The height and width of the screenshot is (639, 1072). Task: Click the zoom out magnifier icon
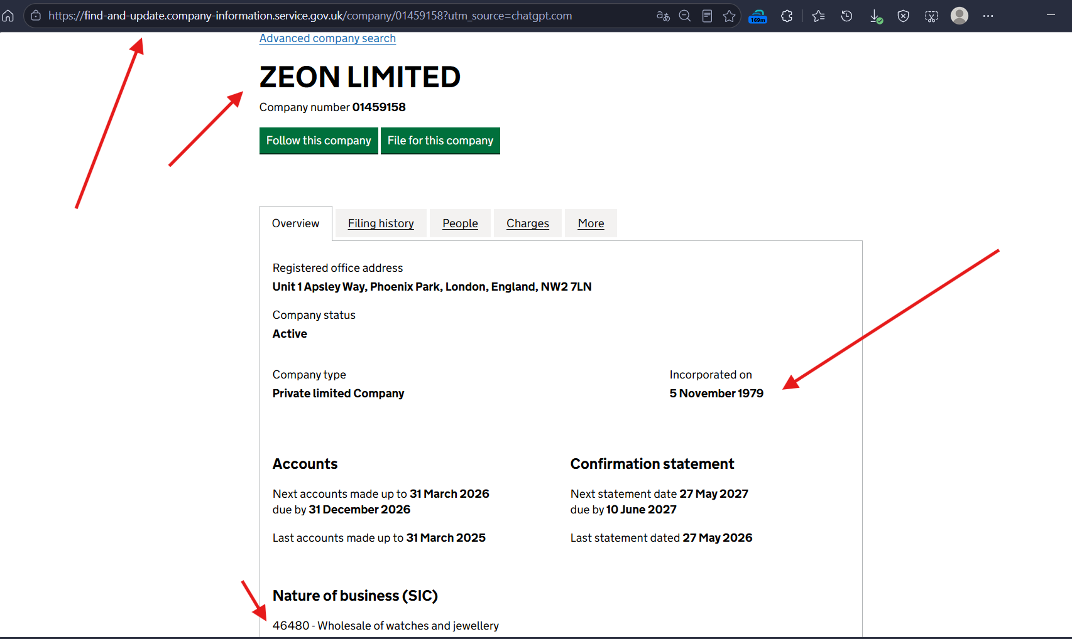pyautogui.click(x=685, y=16)
